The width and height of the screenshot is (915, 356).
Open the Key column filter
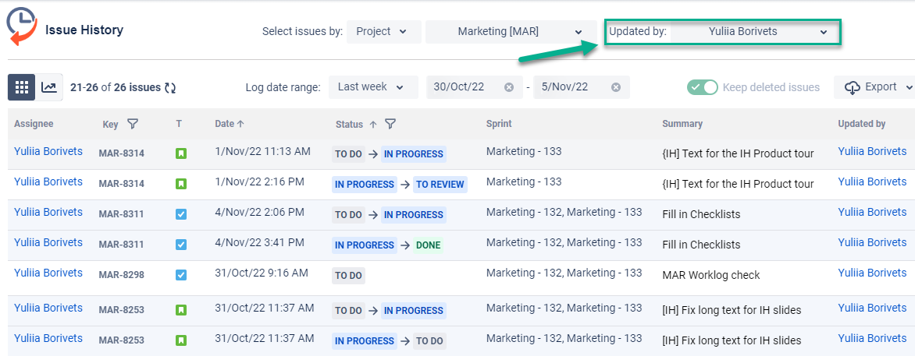coord(133,124)
